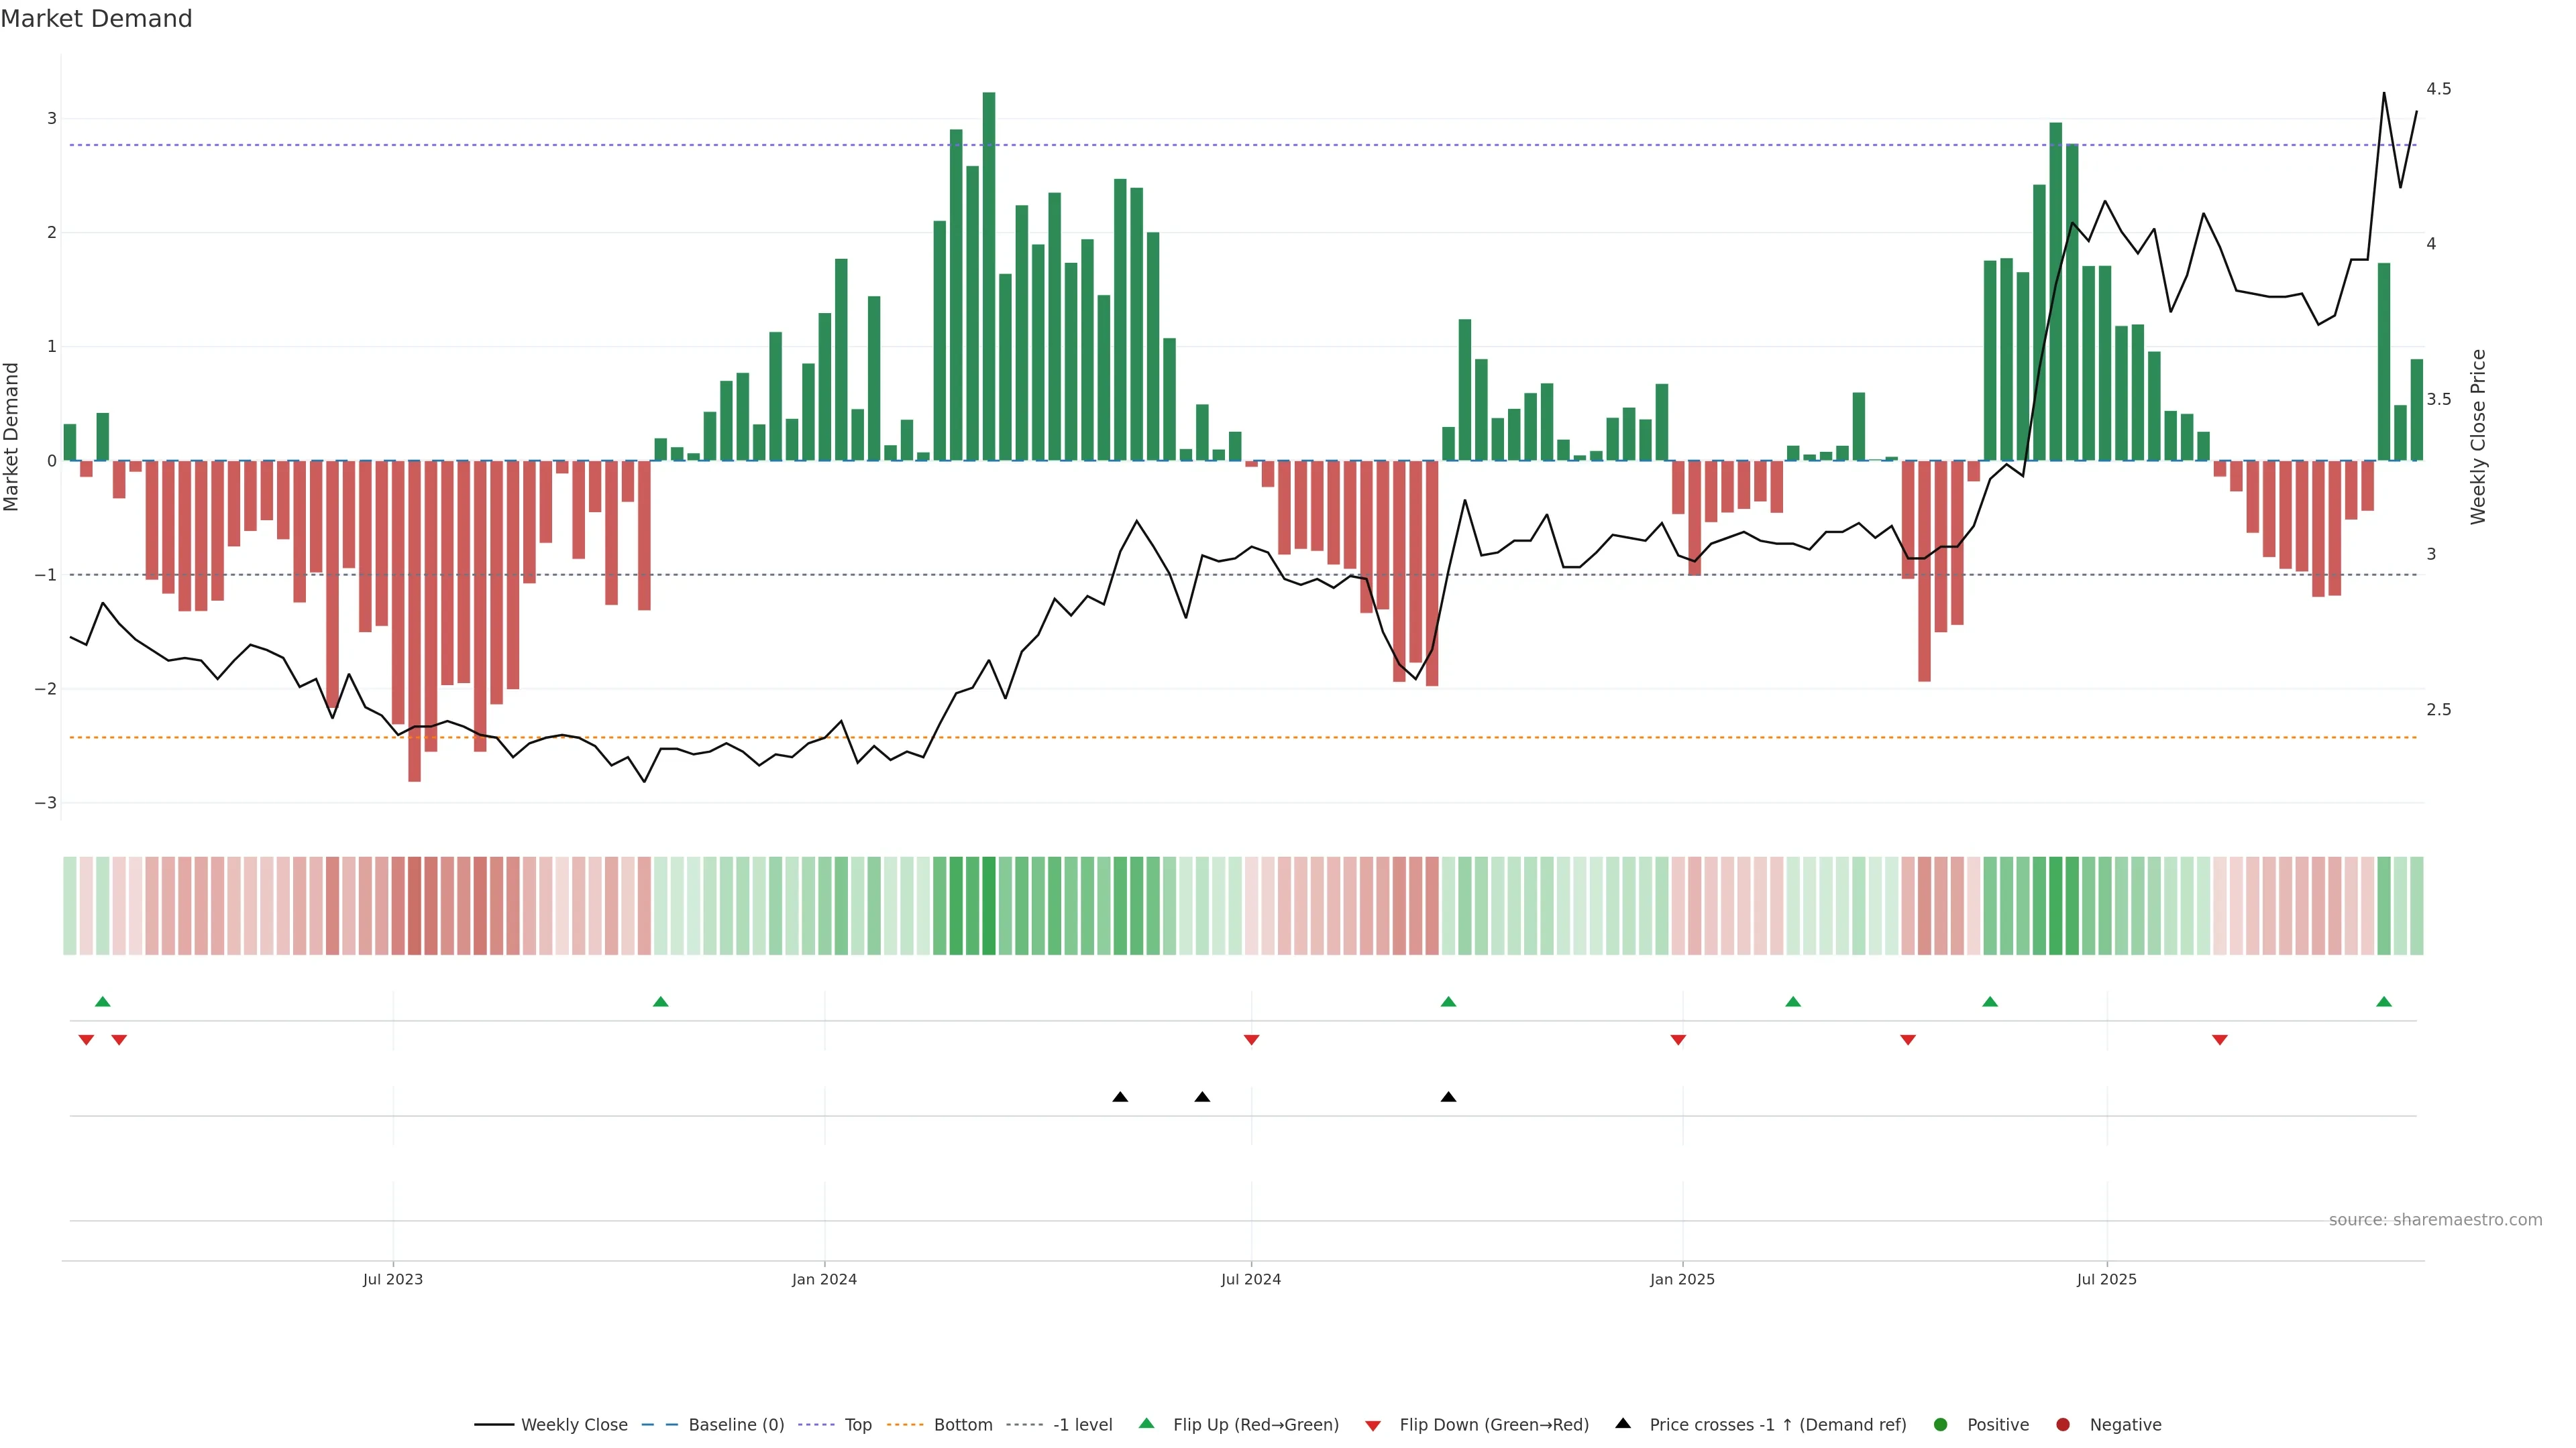The width and height of the screenshot is (2576, 1448).
Task: Click the red Negative legend dot
Action: [2063, 1425]
